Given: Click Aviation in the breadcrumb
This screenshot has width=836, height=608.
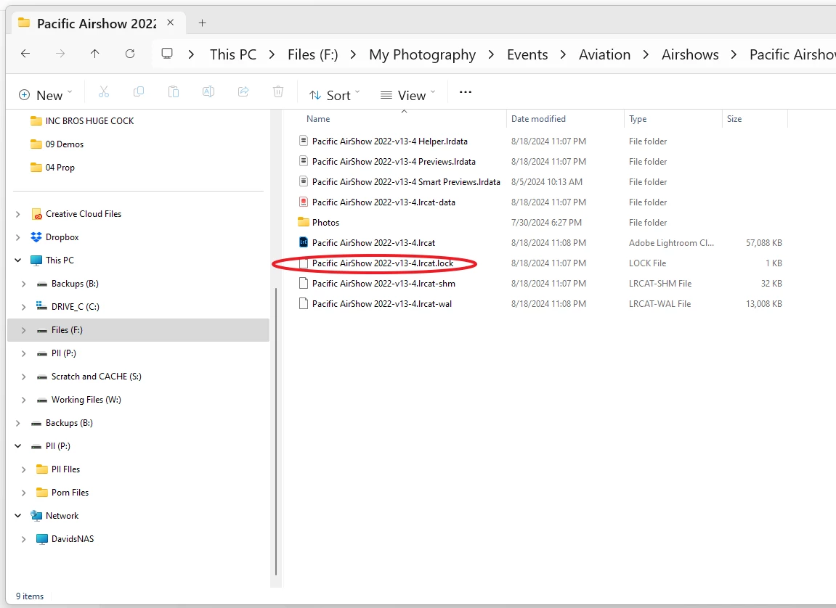Looking at the screenshot, I should click(604, 54).
